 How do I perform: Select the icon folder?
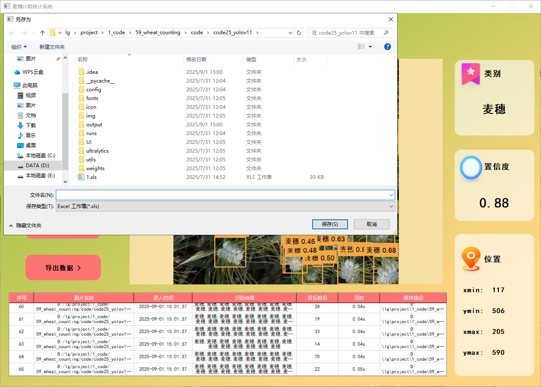(91, 107)
